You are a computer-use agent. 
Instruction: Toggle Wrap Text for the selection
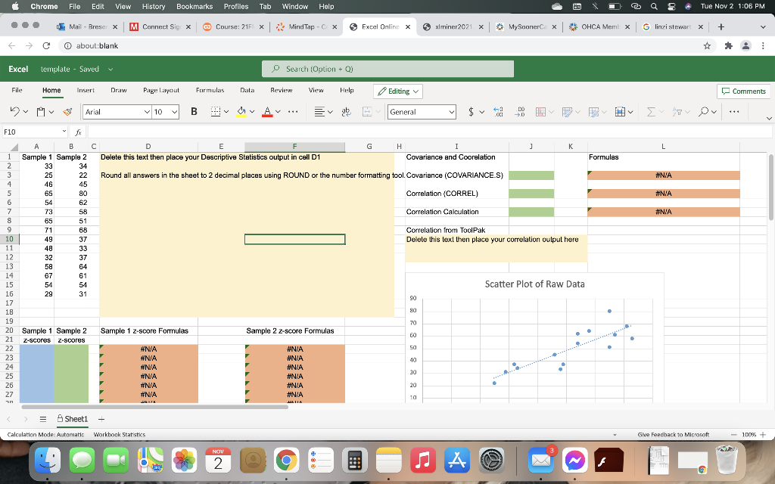[344, 112]
